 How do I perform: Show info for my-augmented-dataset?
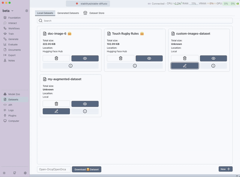pyautogui.click(x=85, y=111)
